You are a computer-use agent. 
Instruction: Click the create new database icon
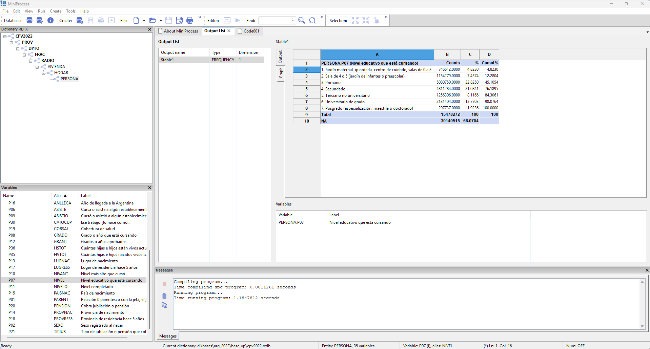point(80,20)
